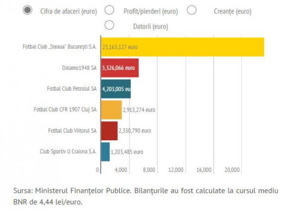This screenshot has height=212, width=293.
Task: Click the 4,44 lei/euro exchange rate text
Action: (x=61, y=202)
